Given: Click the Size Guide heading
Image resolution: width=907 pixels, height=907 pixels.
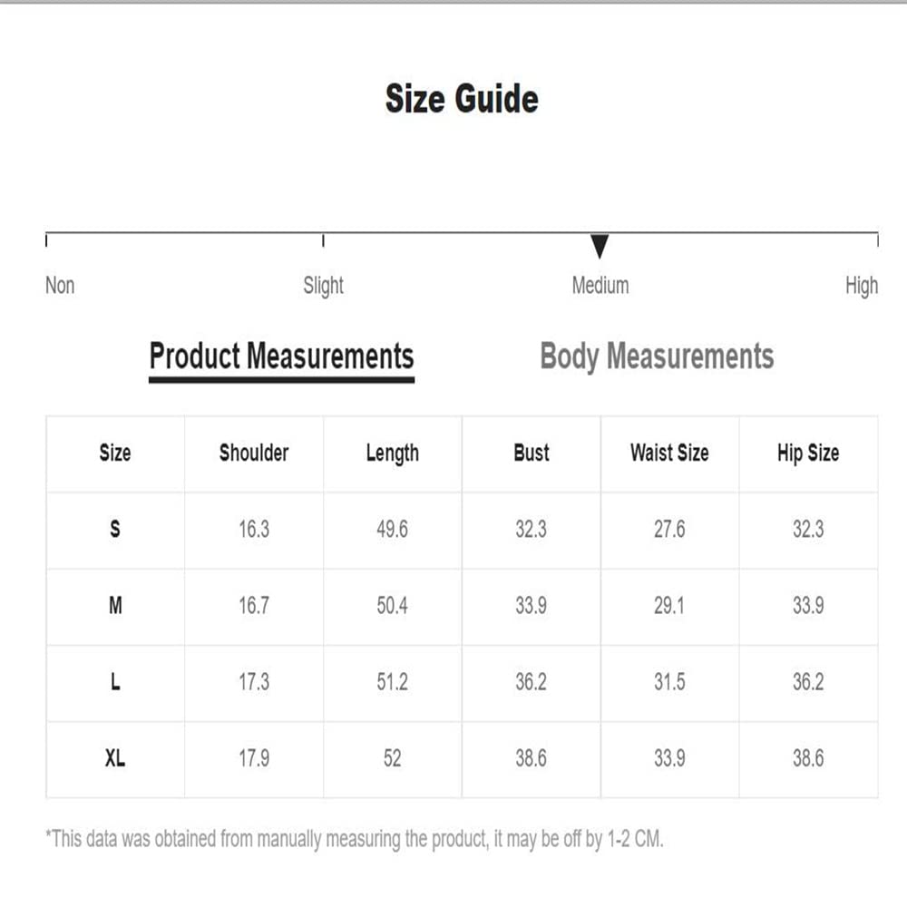Looking at the screenshot, I should (x=462, y=98).
